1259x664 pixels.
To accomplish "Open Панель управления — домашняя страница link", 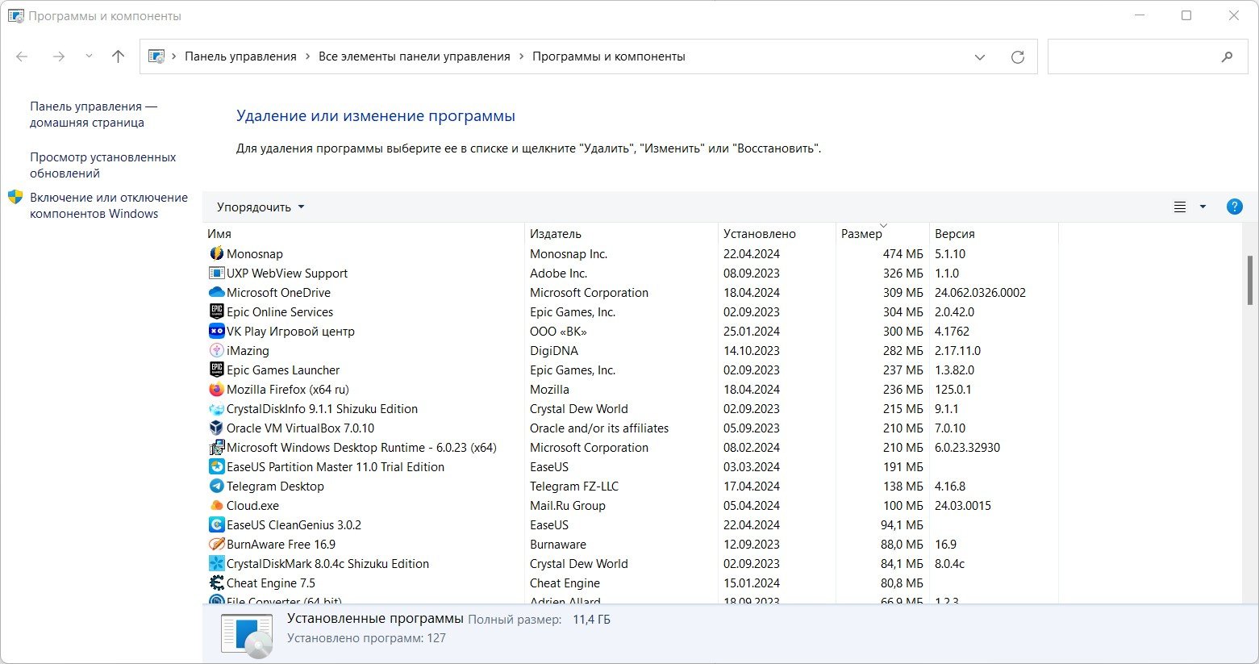I will pos(94,115).
